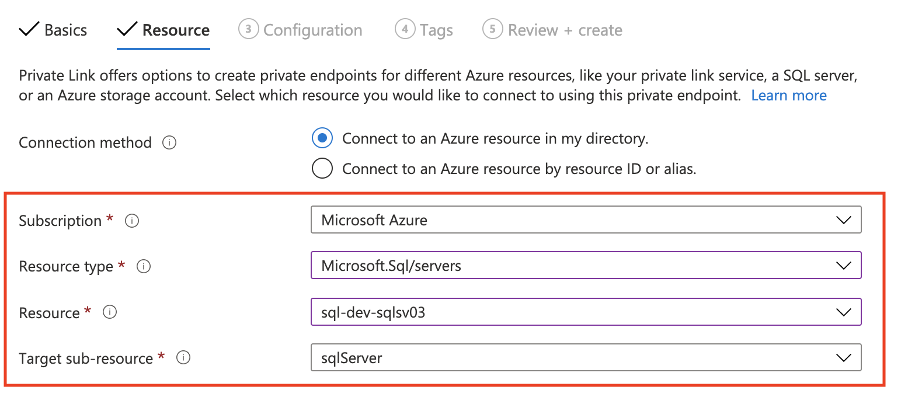The height and width of the screenshot is (397, 908).
Task: Click the info icon beside Connection method
Action: [x=169, y=143]
